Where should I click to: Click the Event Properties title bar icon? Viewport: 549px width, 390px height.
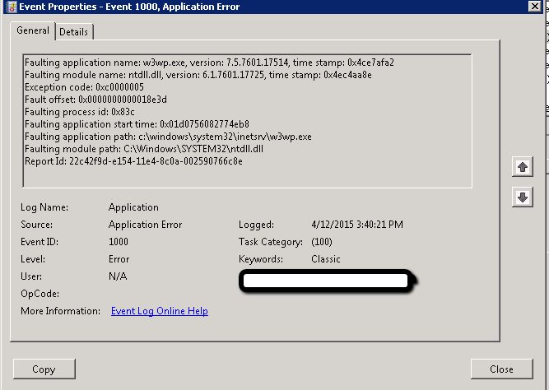(x=11, y=7)
